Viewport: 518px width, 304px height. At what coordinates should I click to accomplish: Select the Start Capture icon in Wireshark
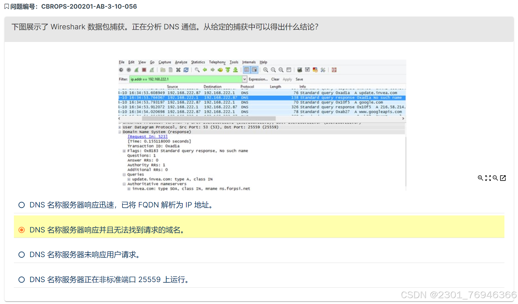click(137, 70)
